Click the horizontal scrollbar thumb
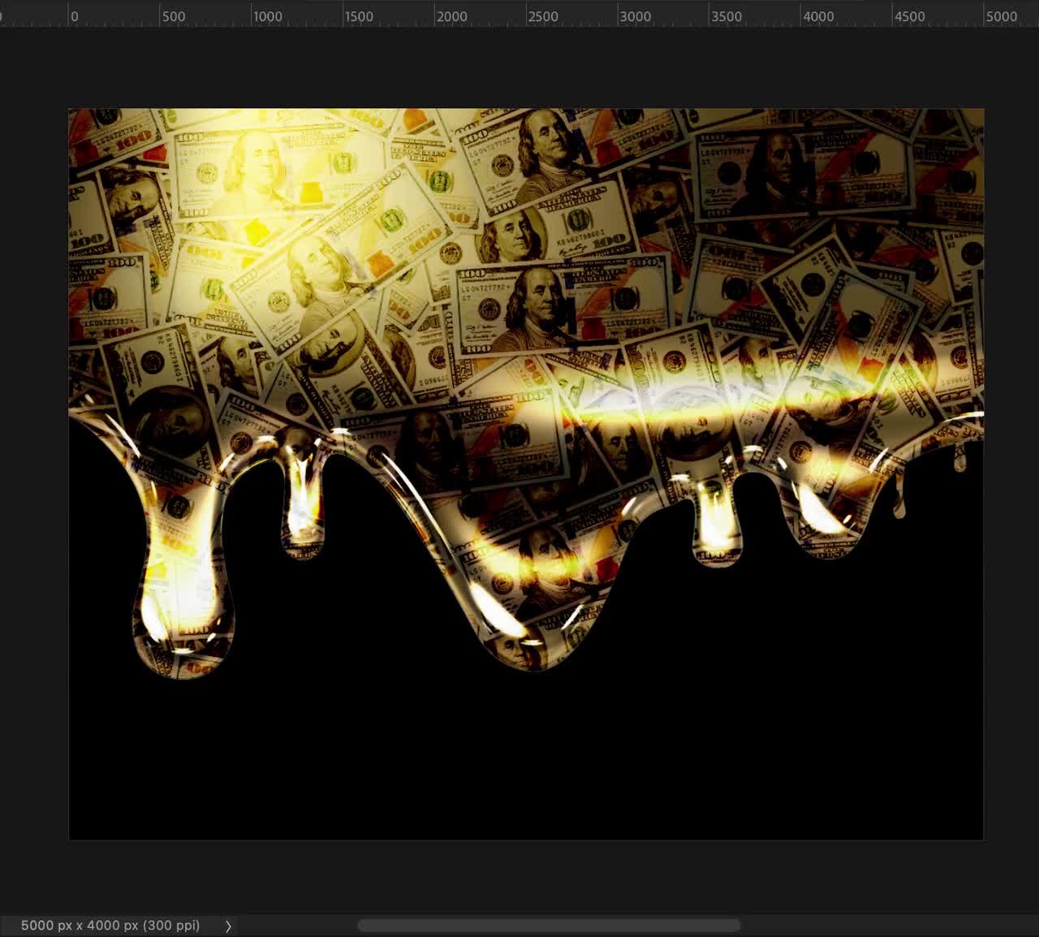The image size is (1039, 937). 549,926
